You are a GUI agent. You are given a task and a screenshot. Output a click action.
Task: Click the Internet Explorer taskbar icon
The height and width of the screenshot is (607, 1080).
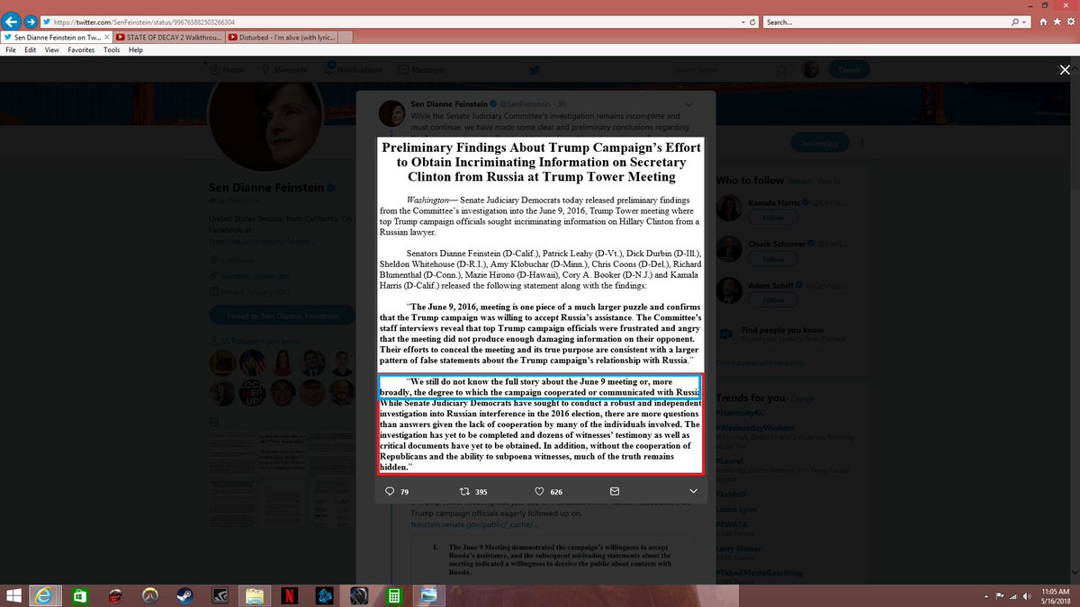coord(43,595)
